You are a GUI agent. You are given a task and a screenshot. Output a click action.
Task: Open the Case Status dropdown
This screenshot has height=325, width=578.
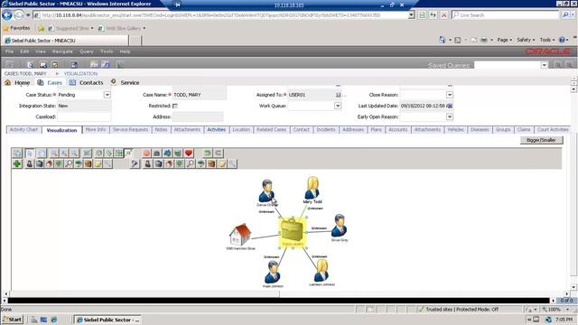(107, 95)
